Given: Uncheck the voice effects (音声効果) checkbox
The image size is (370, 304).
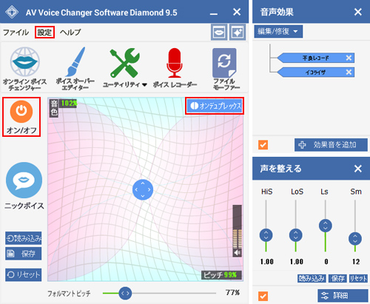Looking at the screenshot, I should pyautogui.click(x=263, y=145).
